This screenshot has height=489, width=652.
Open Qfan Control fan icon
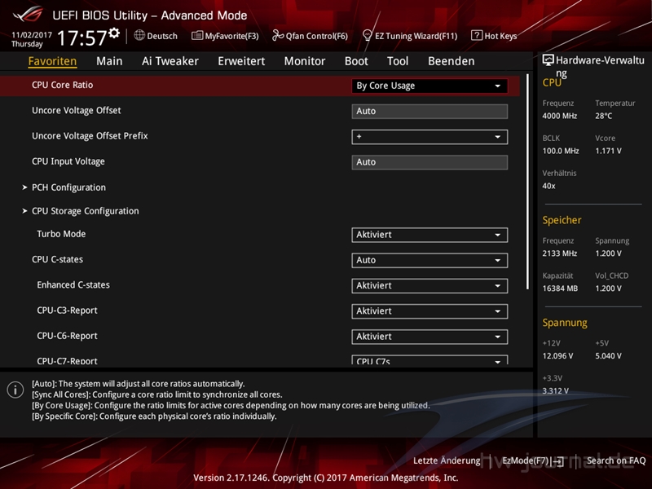point(278,36)
